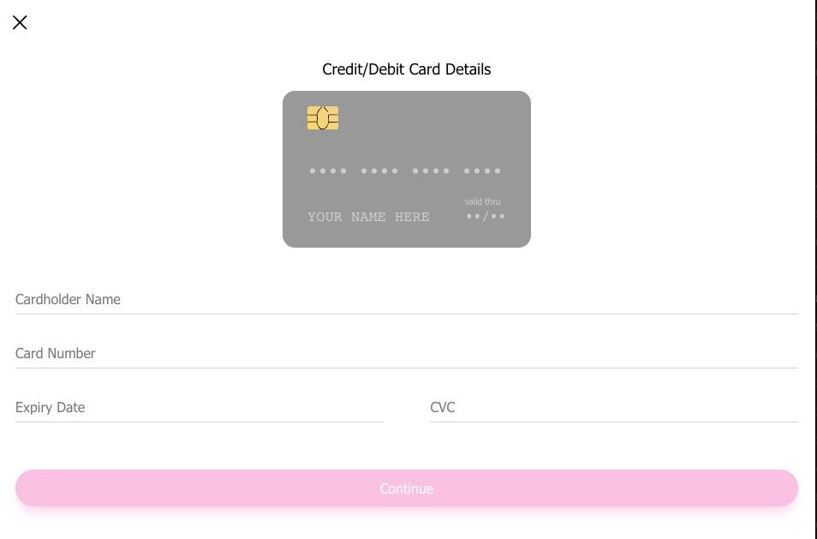The image size is (817, 539).
Task: Click the Expiry Date label text
Action: (51, 408)
